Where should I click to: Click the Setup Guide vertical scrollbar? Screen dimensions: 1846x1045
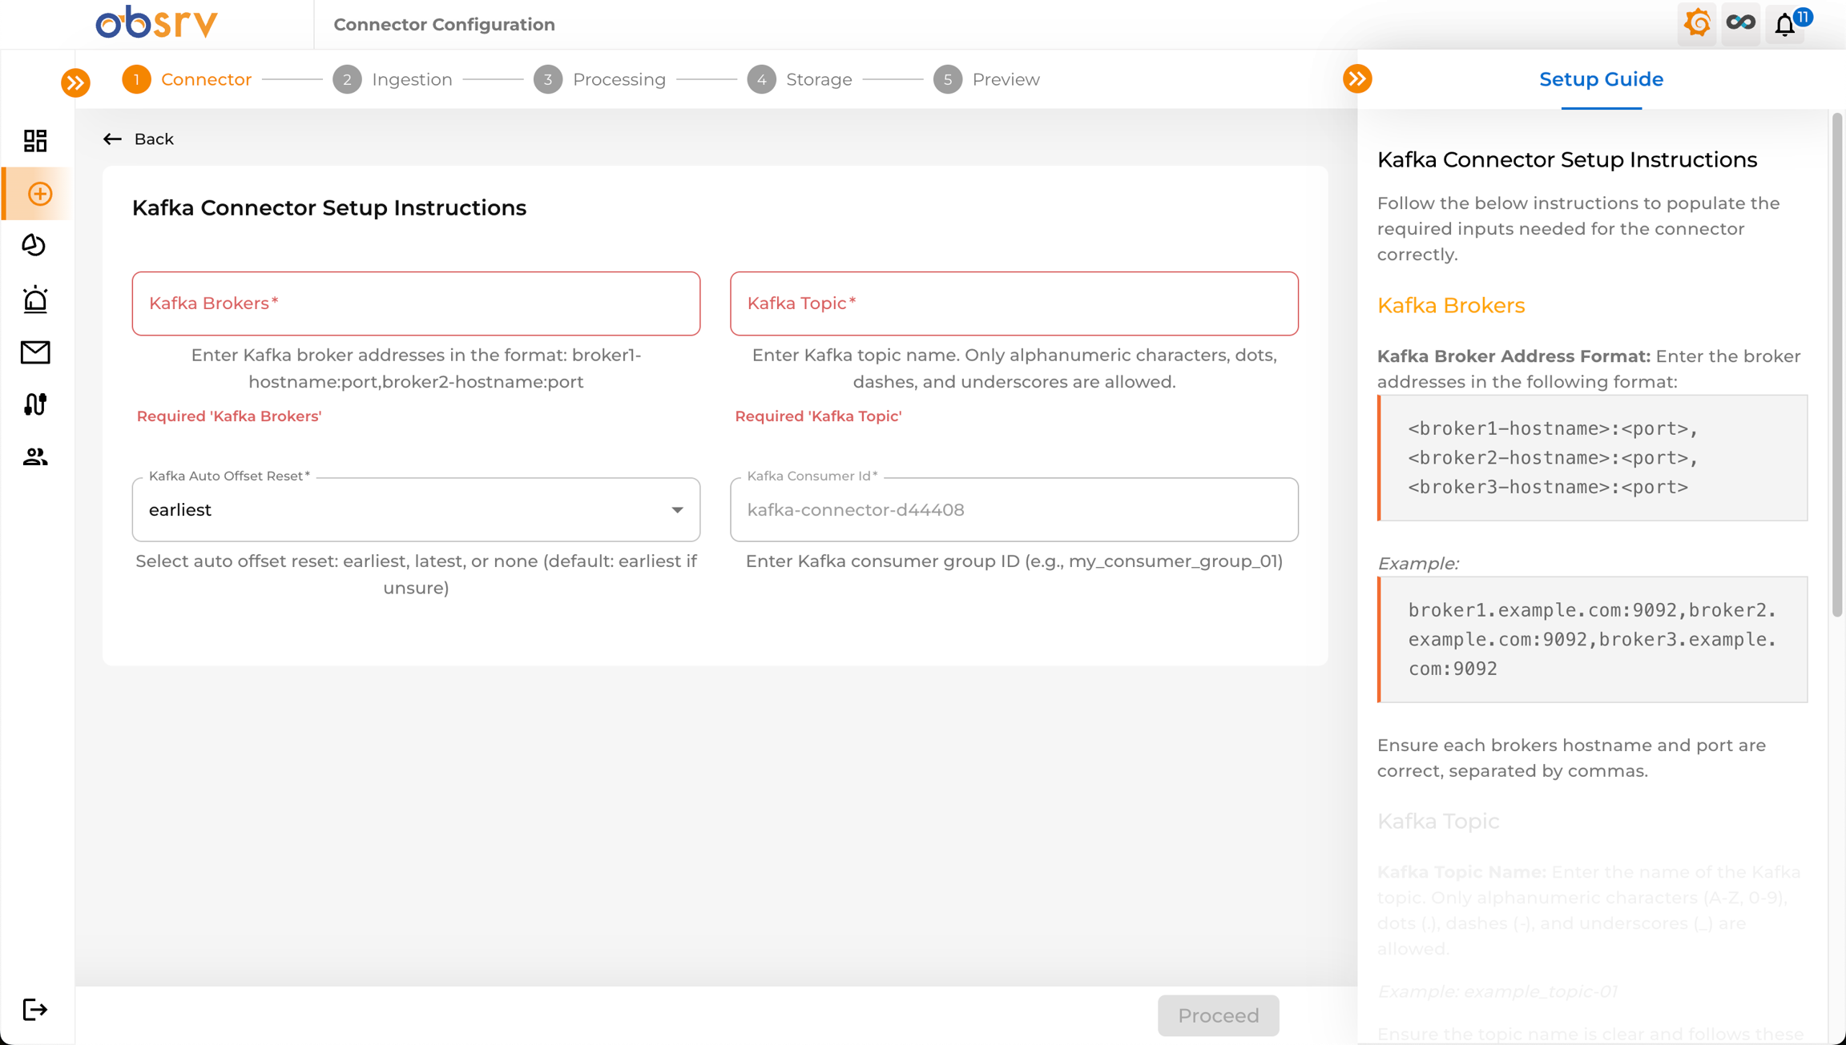point(1837,365)
